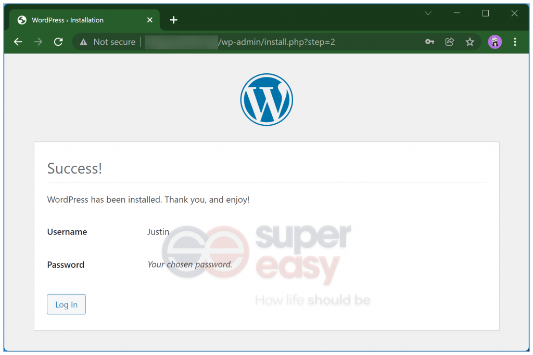Viewport: 533px width, 355px height.
Task: Click the WordPress logo
Action: pos(266,100)
